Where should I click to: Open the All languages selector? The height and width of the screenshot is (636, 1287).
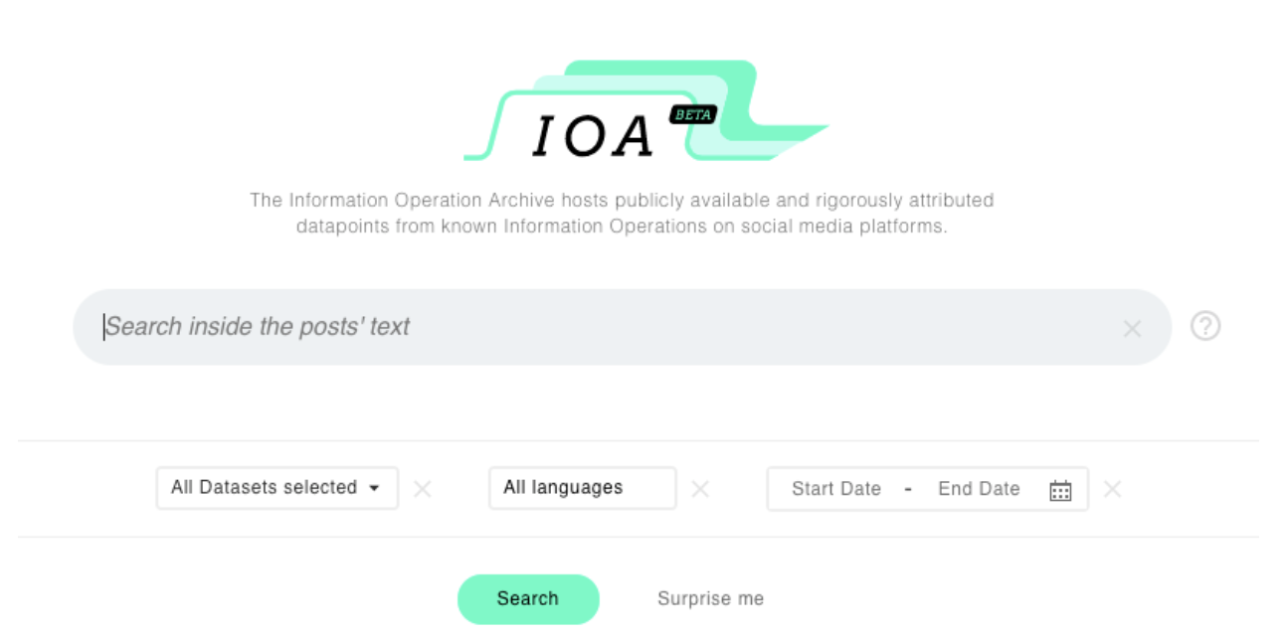pos(583,488)
